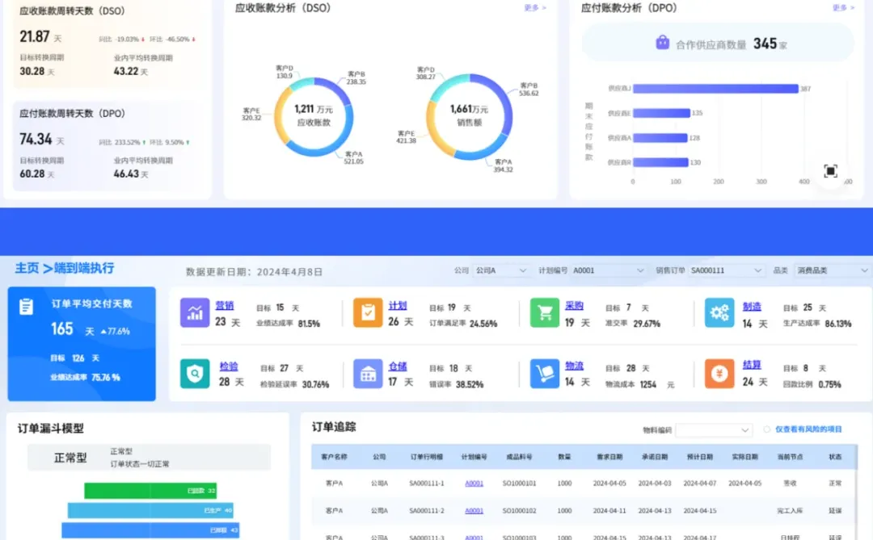Image resolution: width=873 pixels, height=540 pixels.
Task: Open the 销售订单 dropdown showing SA000111
Action: pos(725,271)
